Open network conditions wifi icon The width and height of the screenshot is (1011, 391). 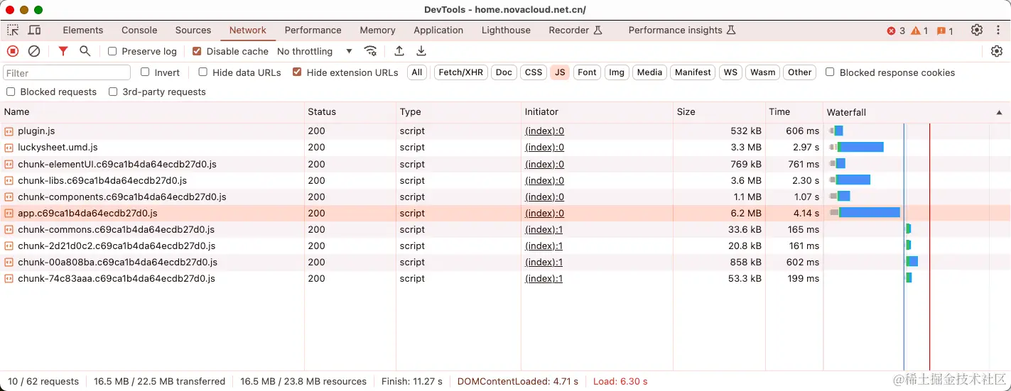(370, 51)
